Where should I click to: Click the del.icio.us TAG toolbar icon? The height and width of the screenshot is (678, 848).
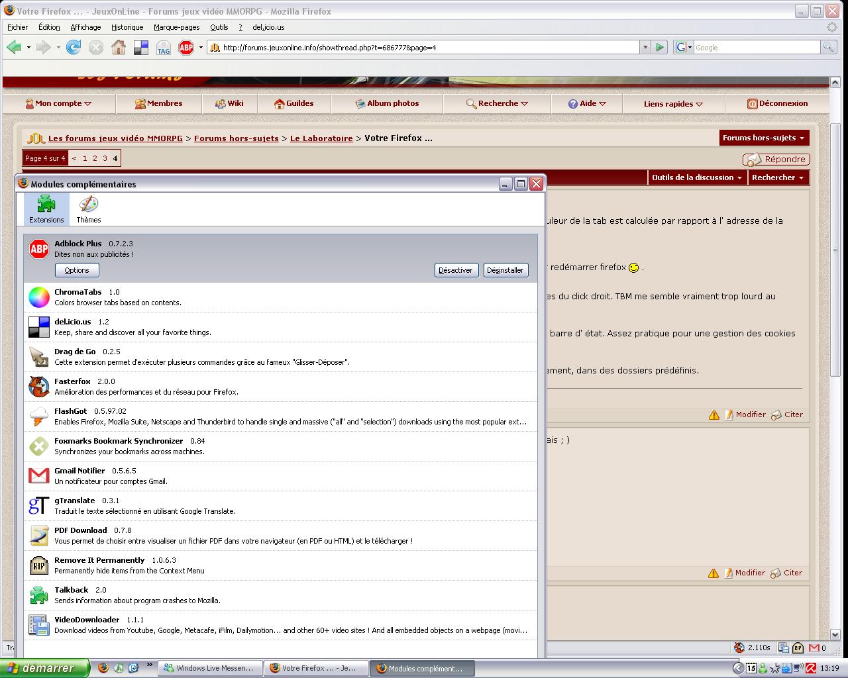tap(164, 47)
